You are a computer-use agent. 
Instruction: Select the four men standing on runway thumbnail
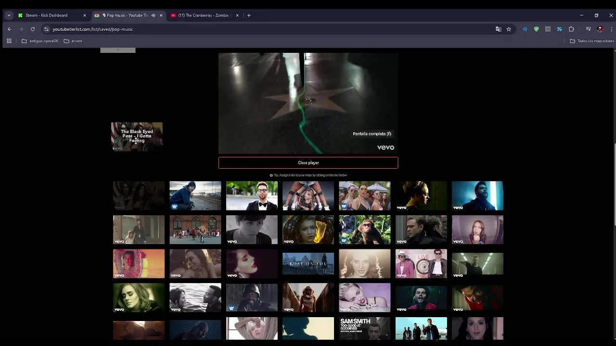pyautogui.click(x=421, y=329)
